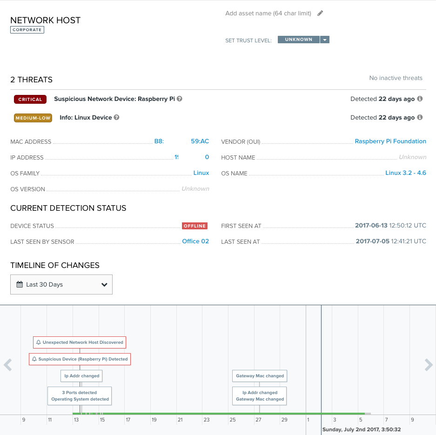Open the Office 02 sensor link
This screenshot has width=436, height=435.
click(x=195, y=241)
